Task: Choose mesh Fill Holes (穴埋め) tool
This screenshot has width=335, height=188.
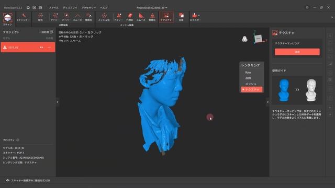Action: click(x=130, y=17)
